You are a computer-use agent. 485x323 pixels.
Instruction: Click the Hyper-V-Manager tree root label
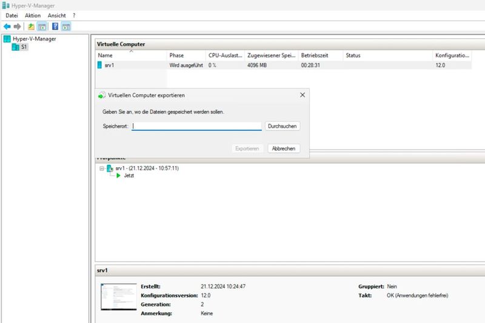click(35, 39)
